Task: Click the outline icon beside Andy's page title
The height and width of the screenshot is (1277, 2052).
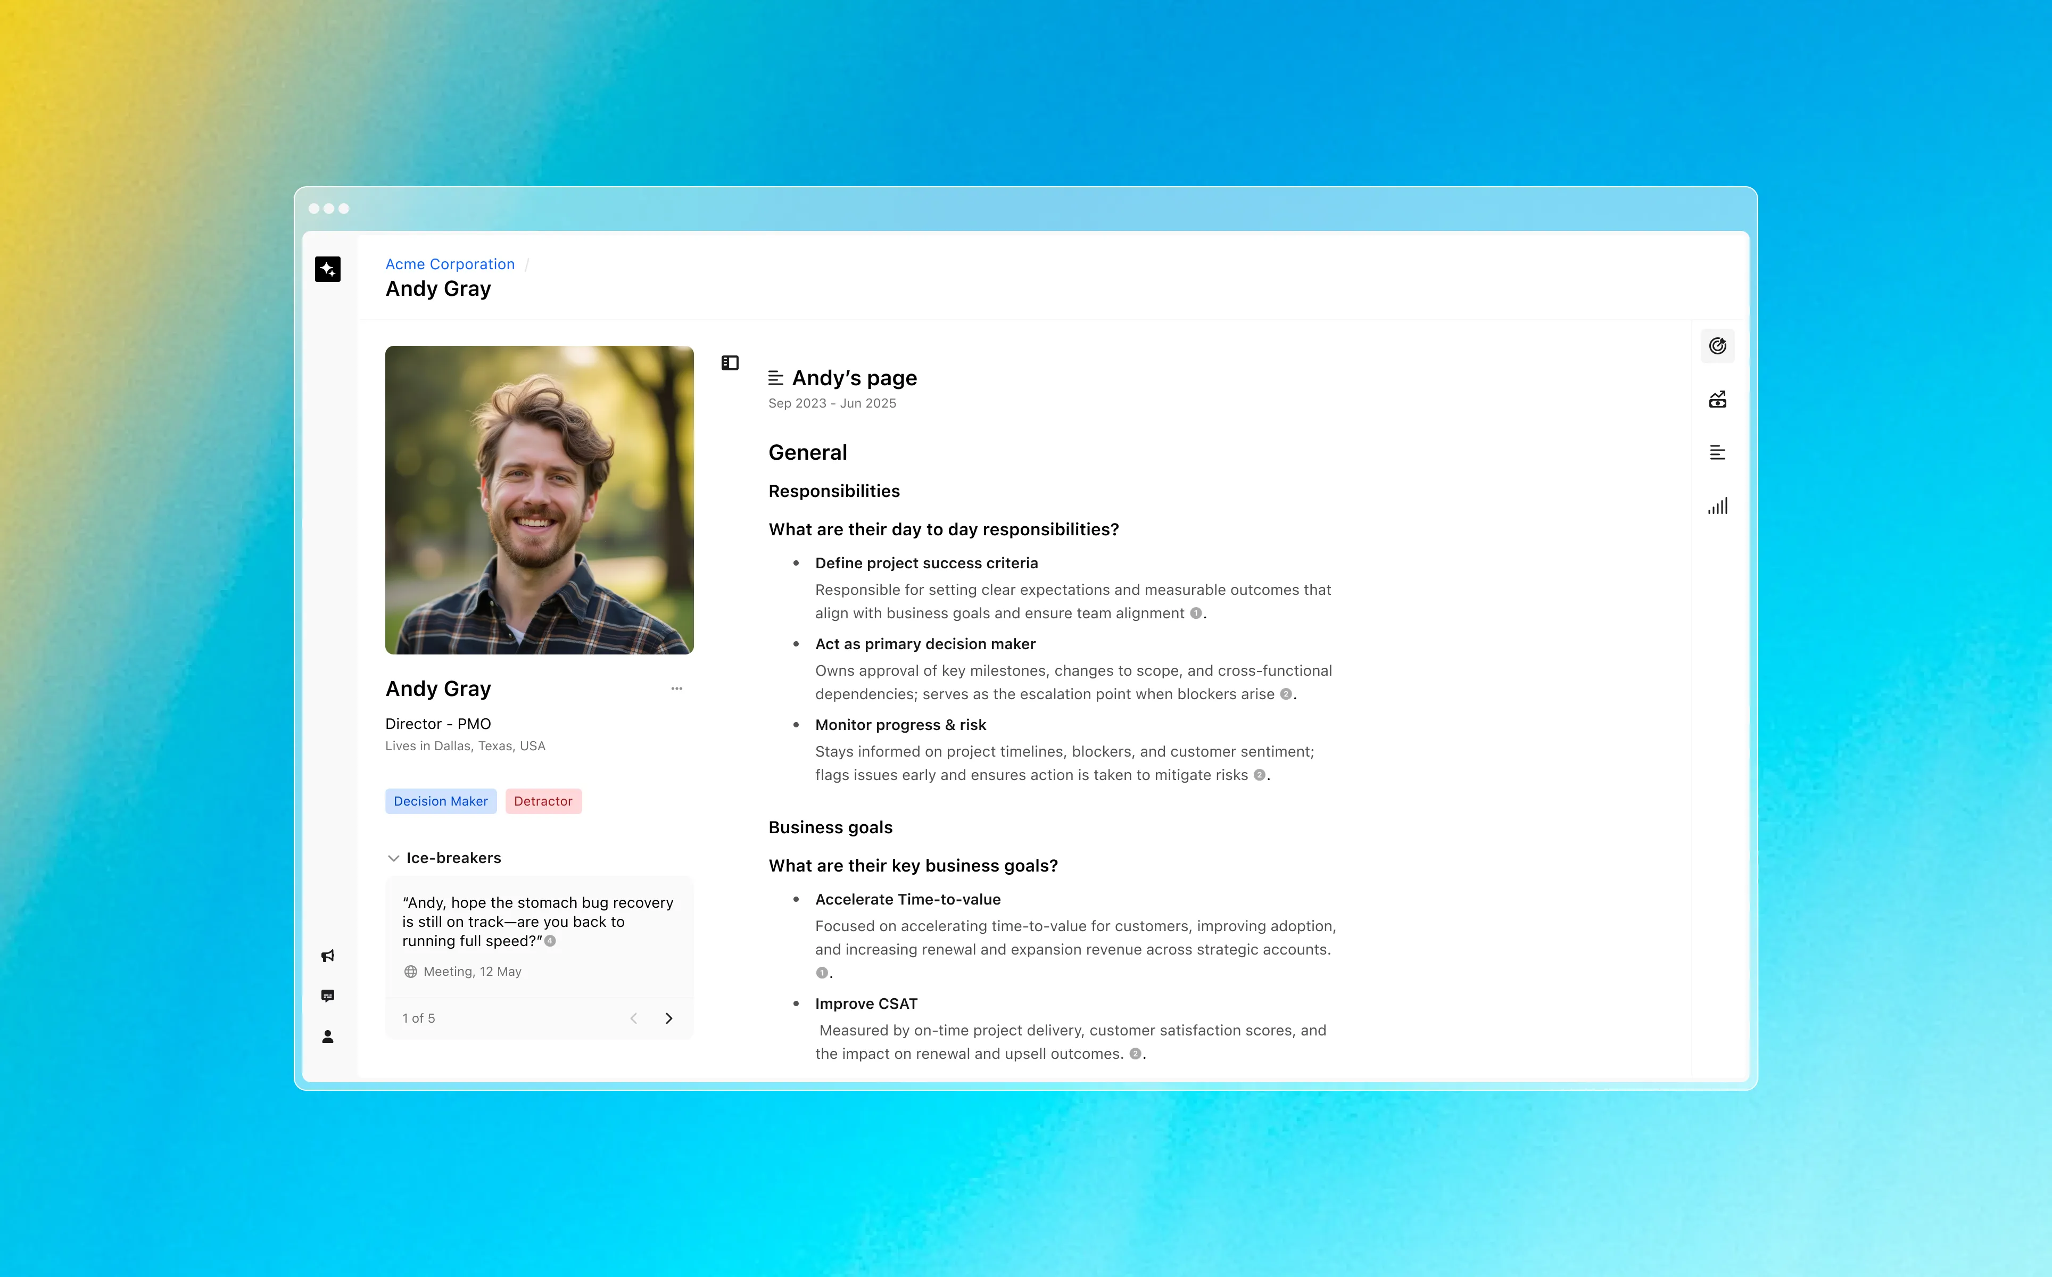Action: 775,378
